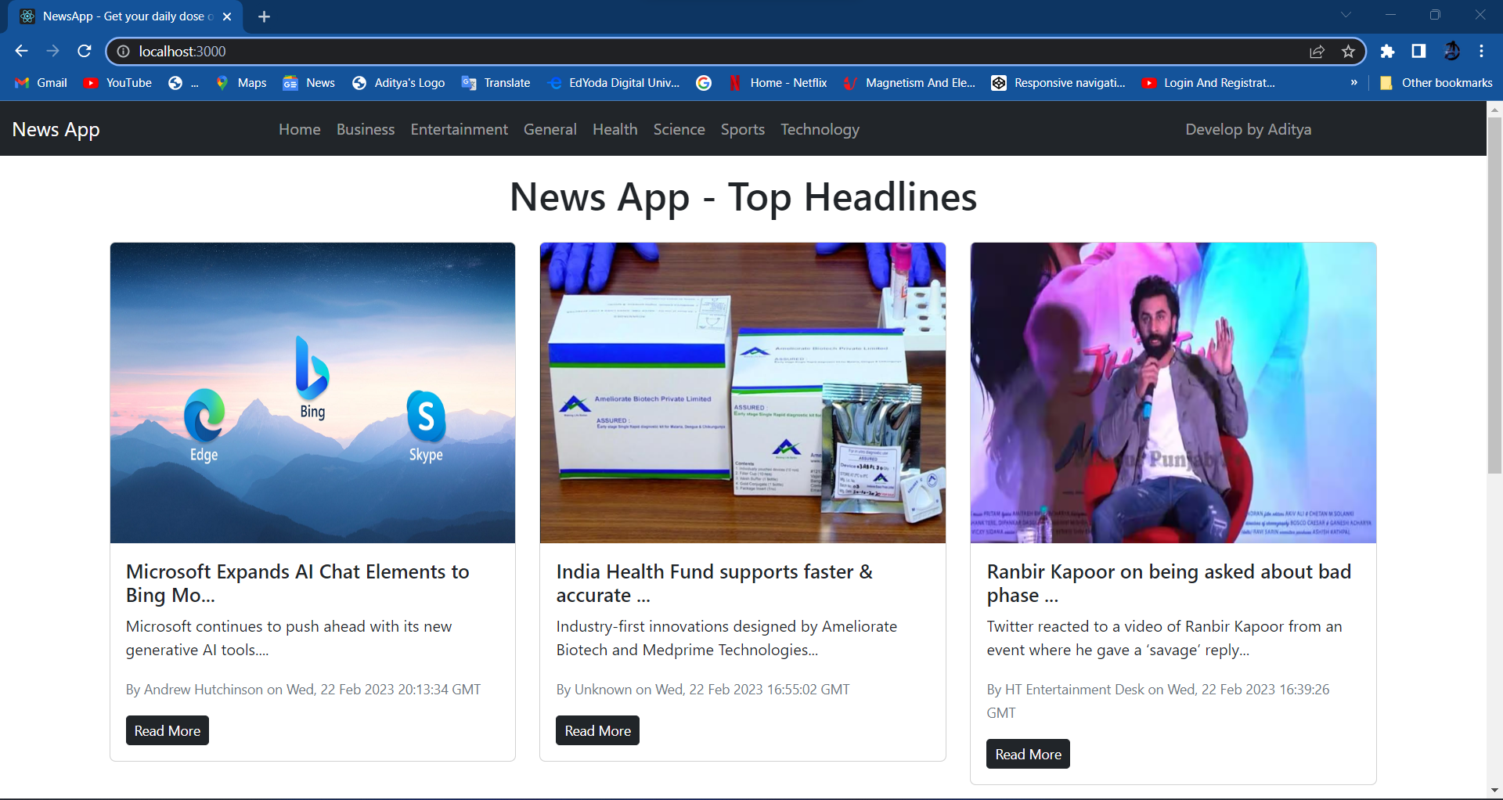This screenshot has width=1503, height=800.
Task: Read More on India Health Fund article
Action: [x=597, y=730]
